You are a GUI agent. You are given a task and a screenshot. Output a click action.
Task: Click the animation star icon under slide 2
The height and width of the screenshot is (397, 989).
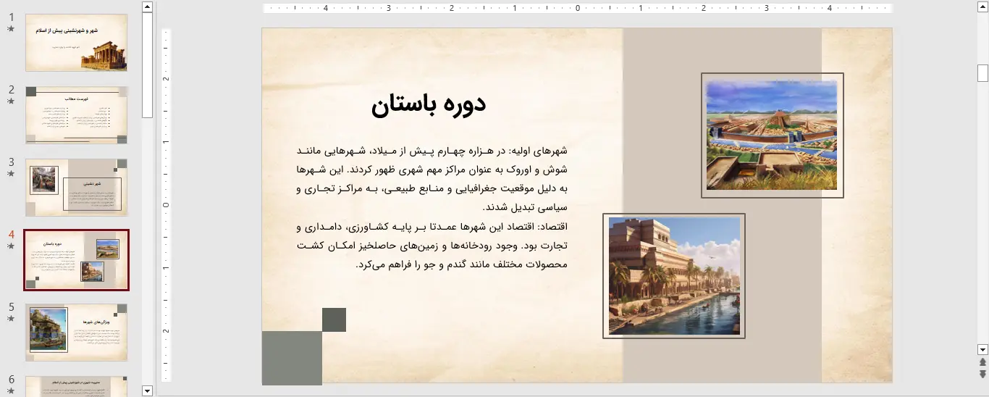point(11,101)
